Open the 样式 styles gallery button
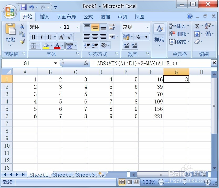The image size is (219, 188). pos(159,35)
